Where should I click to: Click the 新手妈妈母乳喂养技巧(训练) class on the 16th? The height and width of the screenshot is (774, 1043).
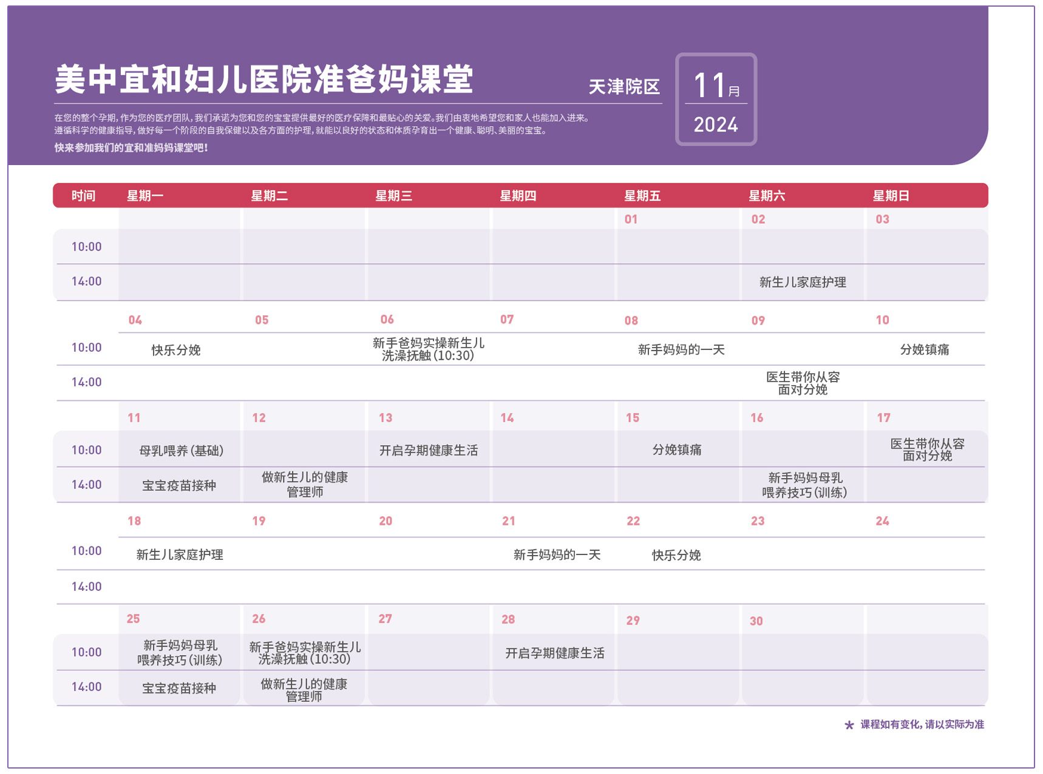804,485
